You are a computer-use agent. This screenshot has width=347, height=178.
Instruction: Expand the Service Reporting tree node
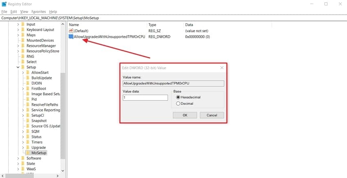[x=23, y=110]
